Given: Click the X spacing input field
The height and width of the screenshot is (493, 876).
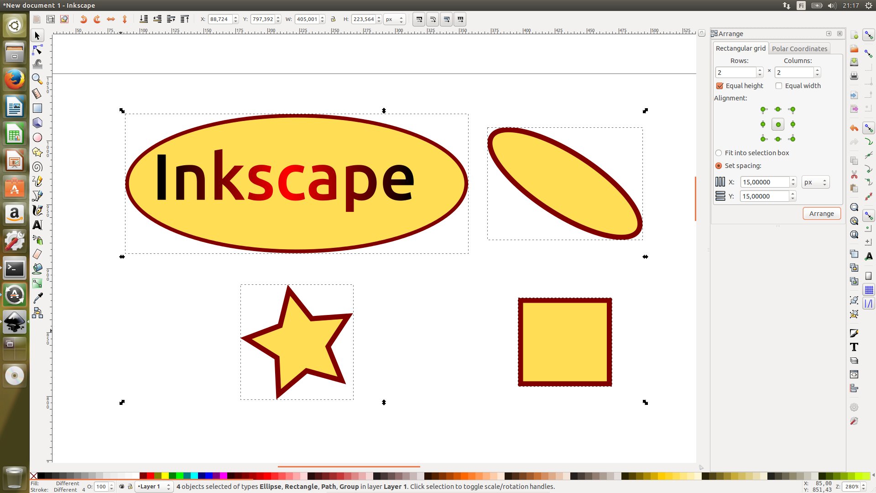Looking at the screenshot, I should 765,182.
